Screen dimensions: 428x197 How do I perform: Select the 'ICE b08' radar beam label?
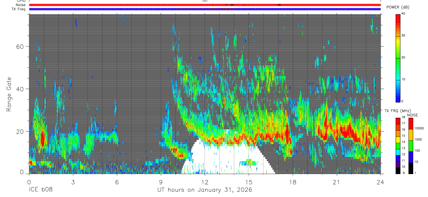point(41,190)
